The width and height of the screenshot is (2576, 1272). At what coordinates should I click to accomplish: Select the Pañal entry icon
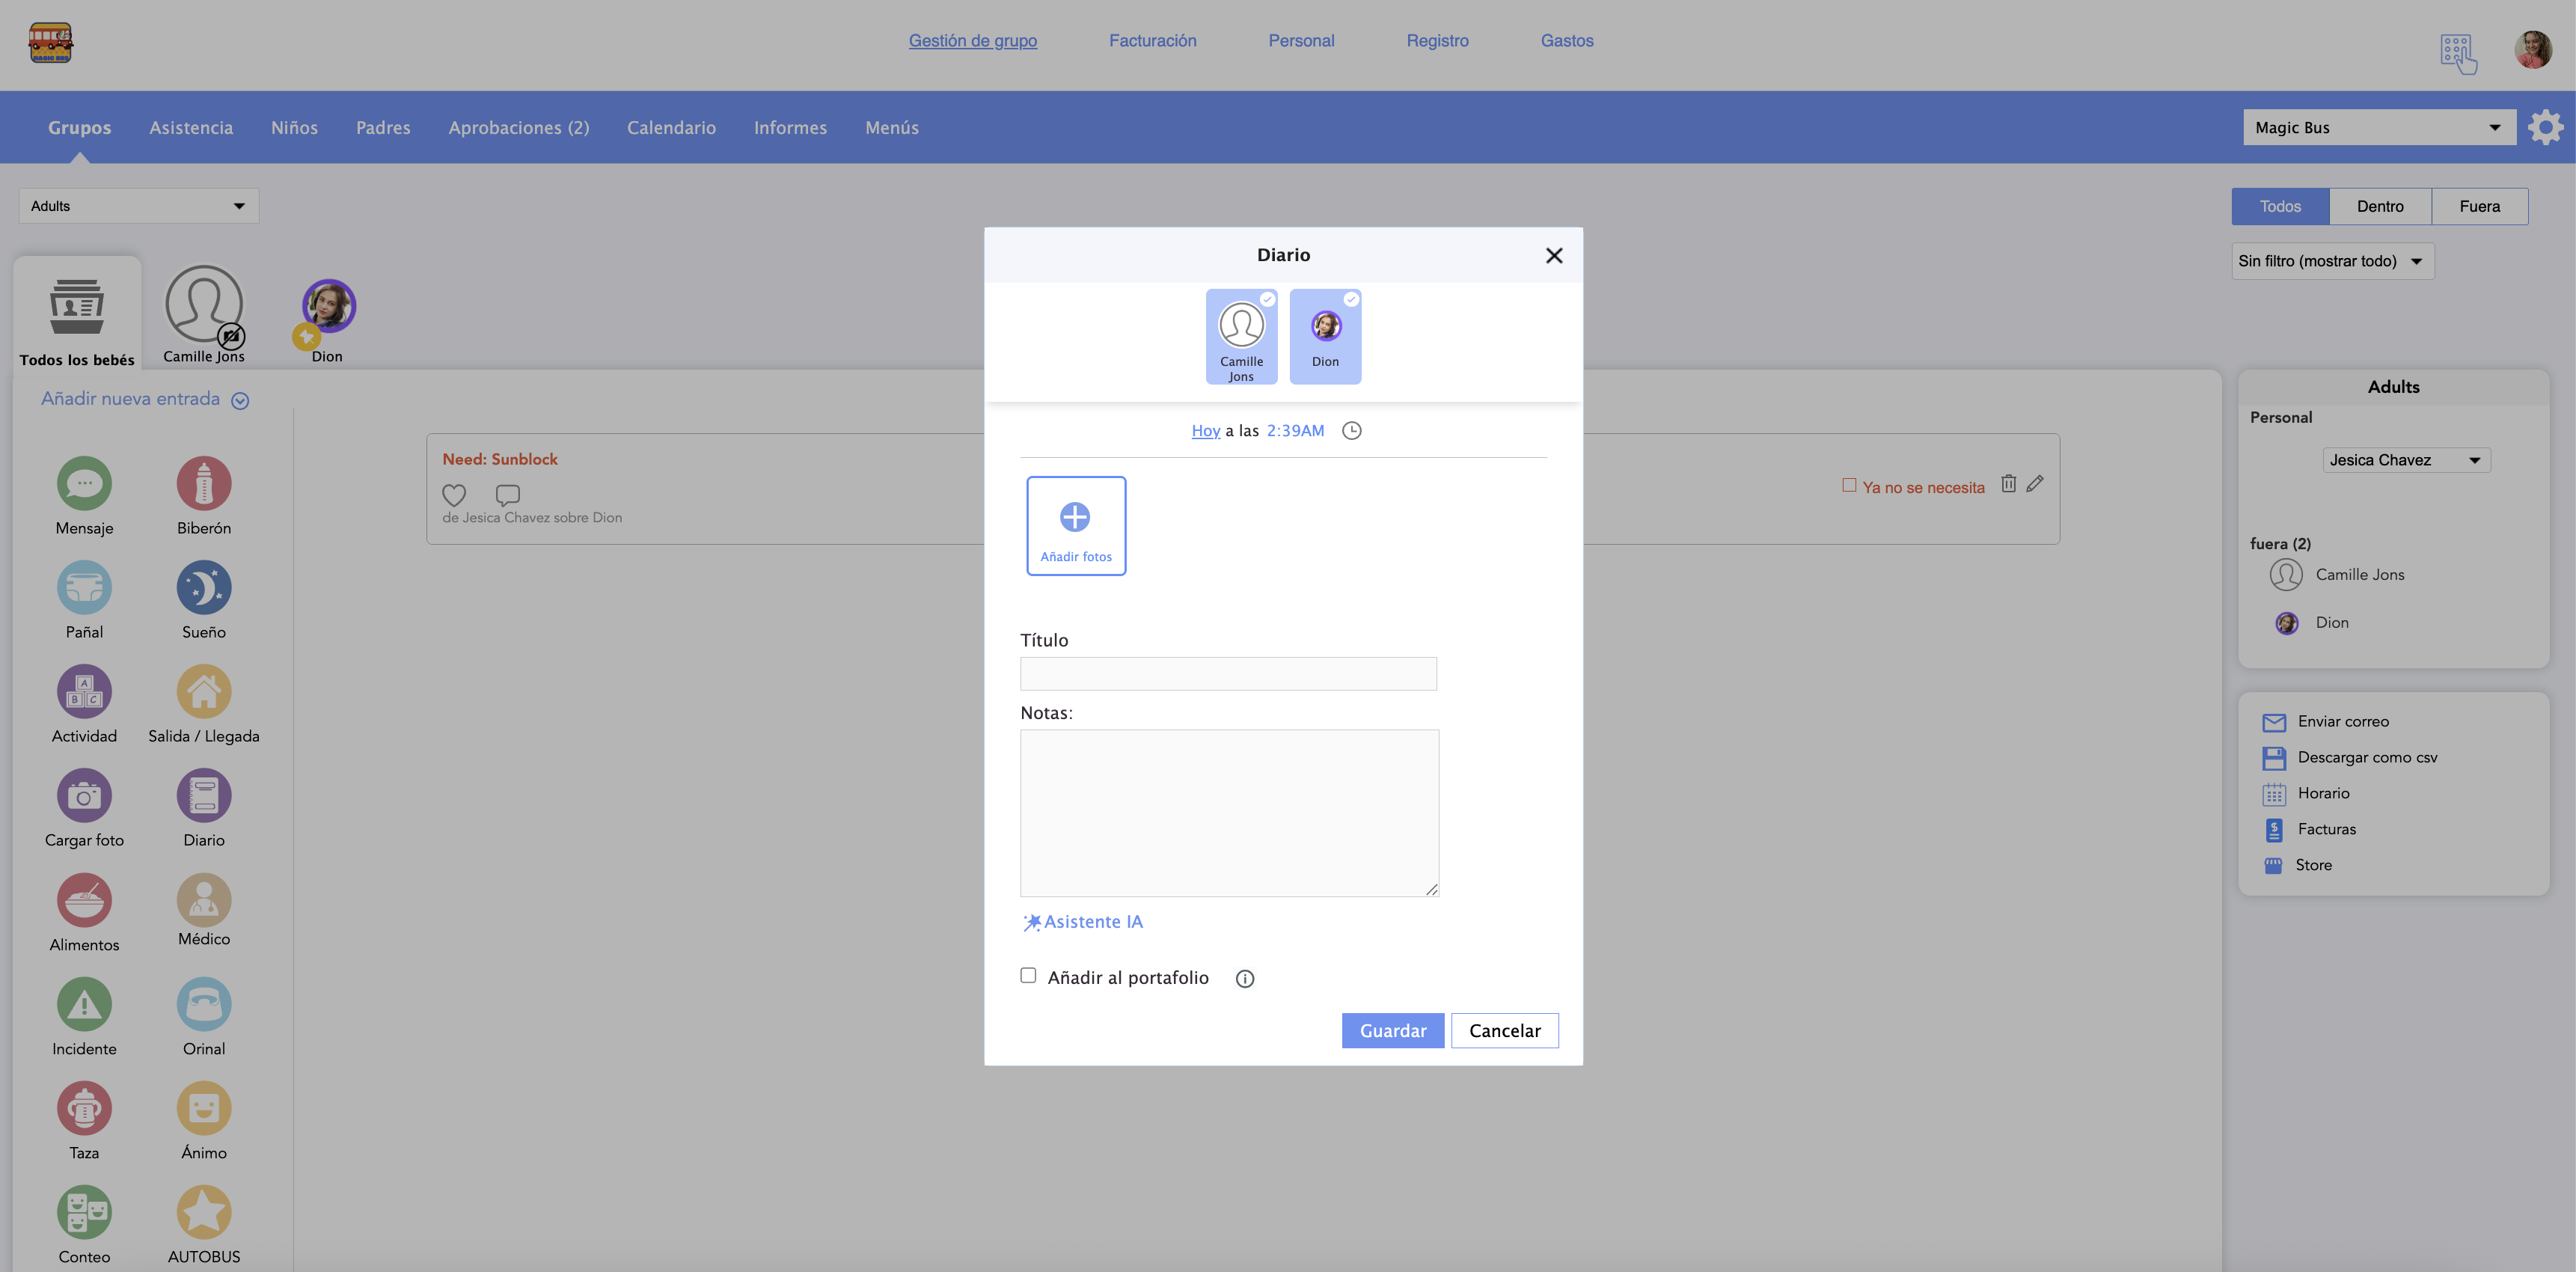tap(84, 588)
